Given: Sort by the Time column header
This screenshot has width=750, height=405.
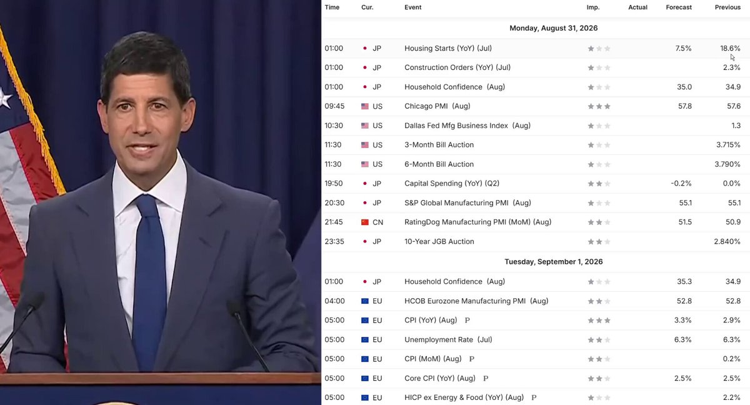Looking at the screenshot, I should click(332, 7).
